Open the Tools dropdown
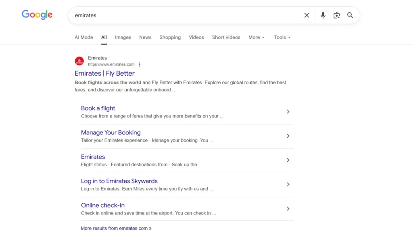 pos(282,37)
